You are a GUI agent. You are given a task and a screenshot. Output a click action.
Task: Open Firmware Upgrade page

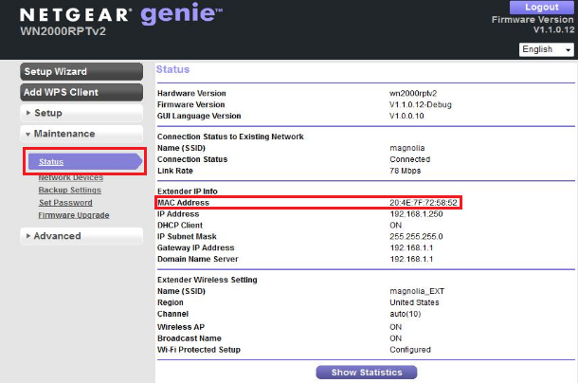(74, 215)
